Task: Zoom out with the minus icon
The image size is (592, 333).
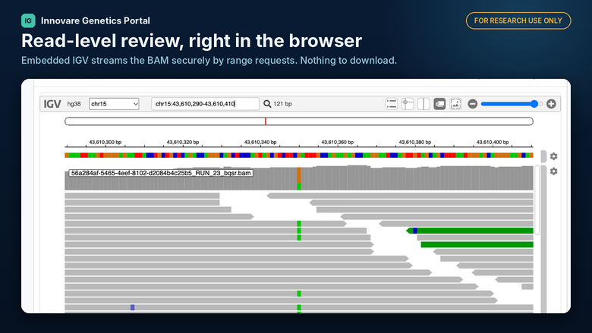Action: (473, 104)
